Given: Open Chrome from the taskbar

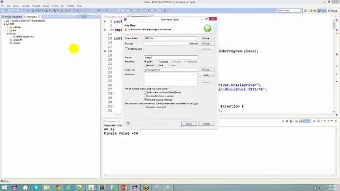Looking at the screenshot, I should point(58,187).
